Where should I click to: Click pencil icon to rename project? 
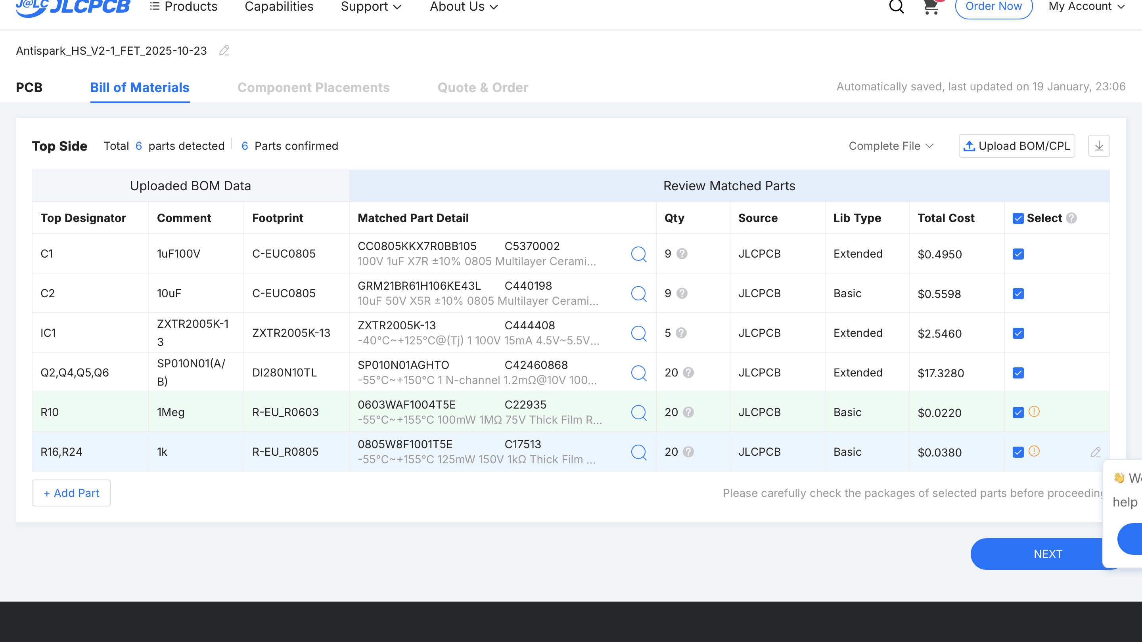click(x=224, y=51)
